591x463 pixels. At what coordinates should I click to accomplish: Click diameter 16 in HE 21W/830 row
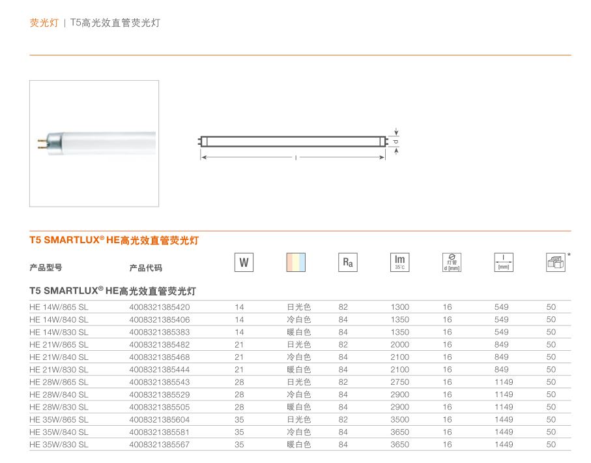(x=448, y=369)
